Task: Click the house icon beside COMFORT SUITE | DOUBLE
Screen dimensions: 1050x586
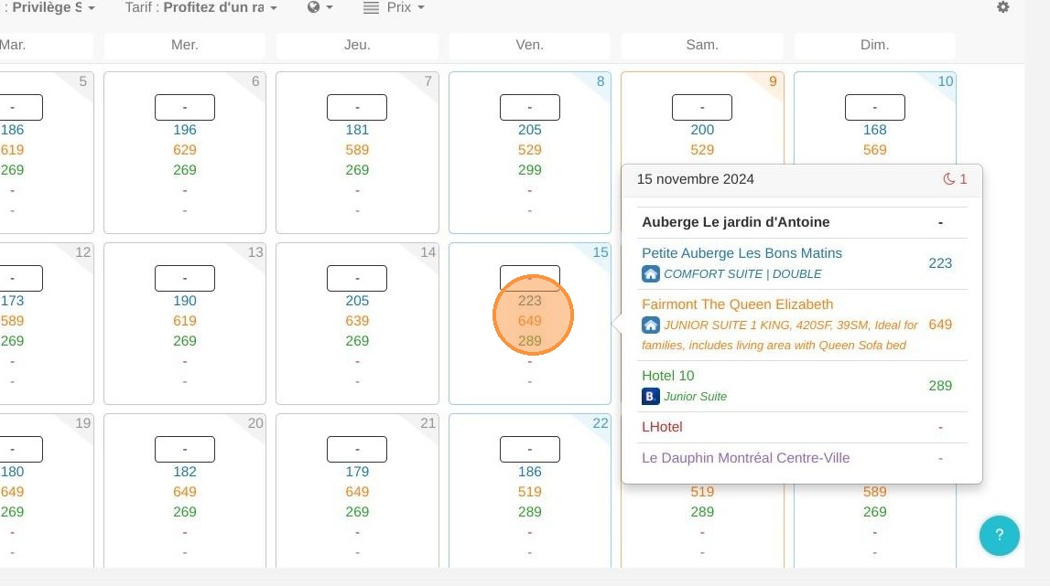Action: (x=650, y=273)
